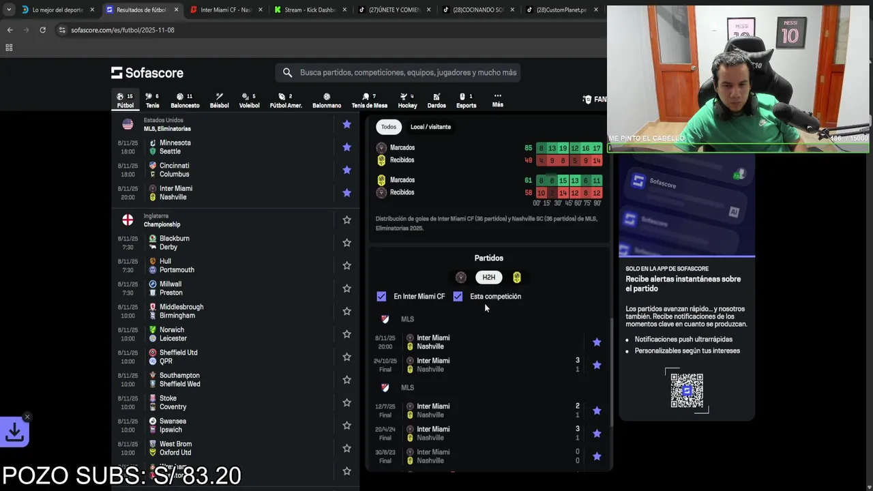The image size is (873, 491).
Task: Click the QR code in app promo
Action: pos(687,390)
